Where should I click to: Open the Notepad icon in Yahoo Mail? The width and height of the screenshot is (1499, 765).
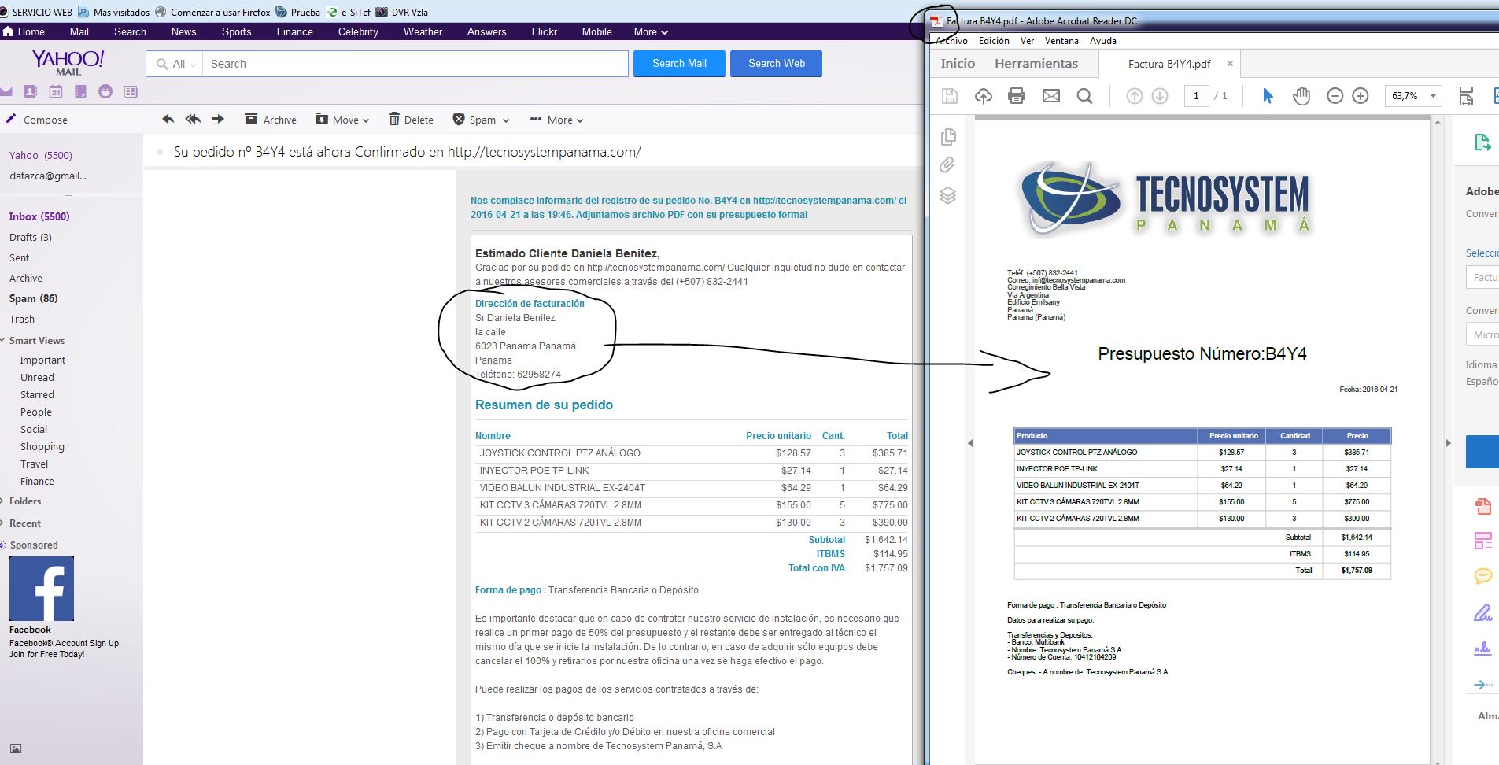pyautogui.click(x=80, y=91)
